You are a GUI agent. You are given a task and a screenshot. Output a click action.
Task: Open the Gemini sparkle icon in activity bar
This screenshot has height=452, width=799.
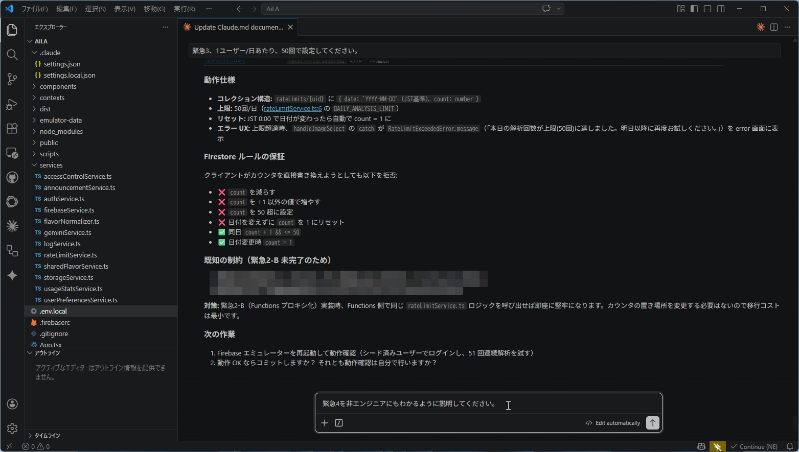tap(12, 275)
